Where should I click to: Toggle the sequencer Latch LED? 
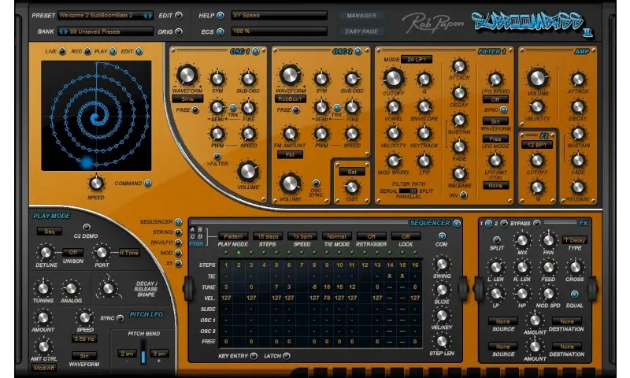[x=286, y=357]
